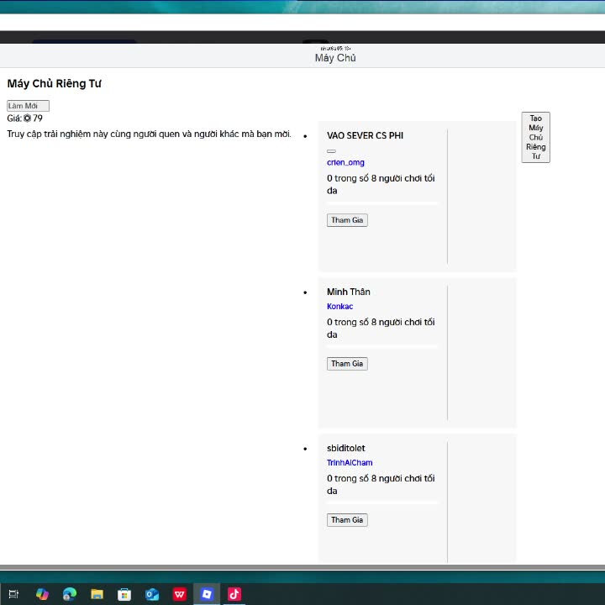The image size is (605, 605).
Task: Open TrinhAiCham owner profile link
Action: point(350,463)
